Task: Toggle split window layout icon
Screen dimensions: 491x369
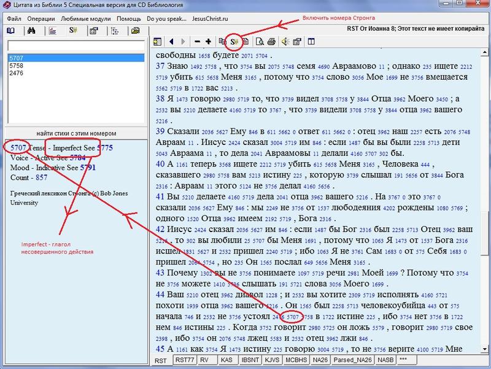Action: point(311,42)
